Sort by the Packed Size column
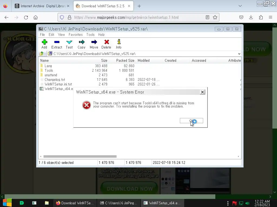 pyautogui.click(x=122, y=60)
